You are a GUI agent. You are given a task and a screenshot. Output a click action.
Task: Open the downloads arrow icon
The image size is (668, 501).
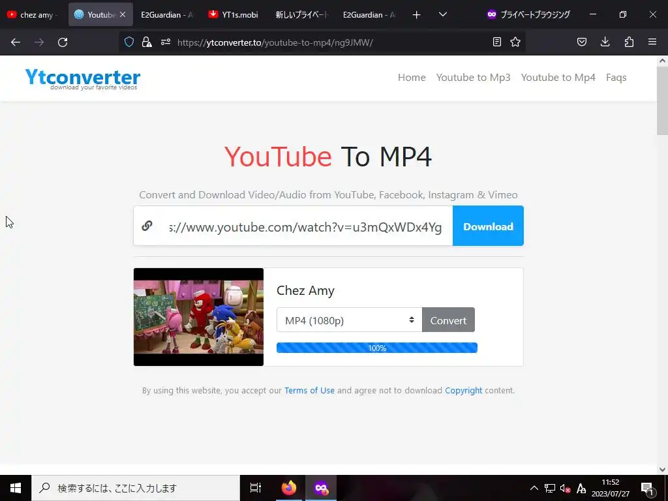pos(605,42)
